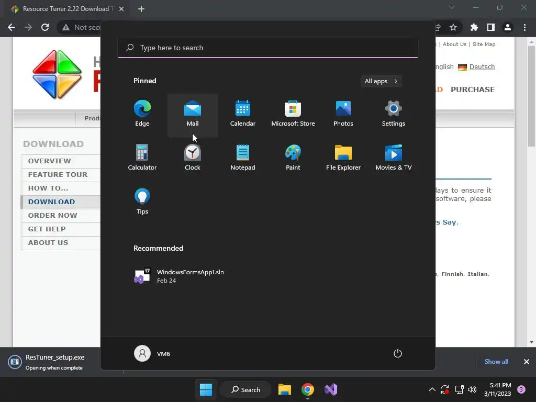Switch site language to Deutsch
Viewport: 536px width, 402px height.
pyautogui.click(x=482, y=66)
